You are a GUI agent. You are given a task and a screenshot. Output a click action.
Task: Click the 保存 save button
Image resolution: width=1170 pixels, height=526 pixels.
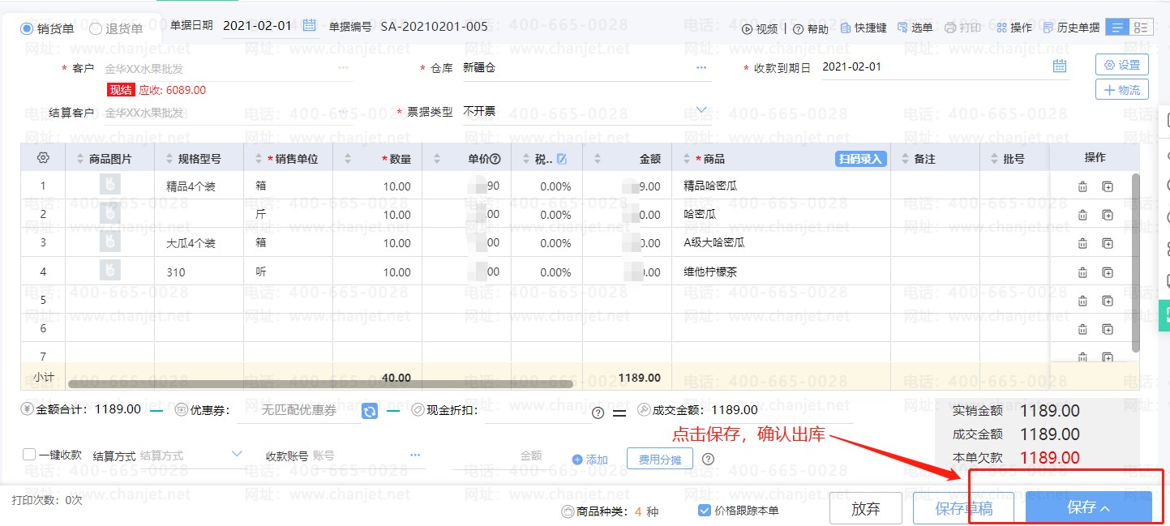click(1089, 507)
